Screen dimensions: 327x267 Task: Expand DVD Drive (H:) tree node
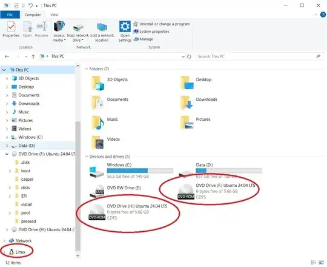[7, 229]
